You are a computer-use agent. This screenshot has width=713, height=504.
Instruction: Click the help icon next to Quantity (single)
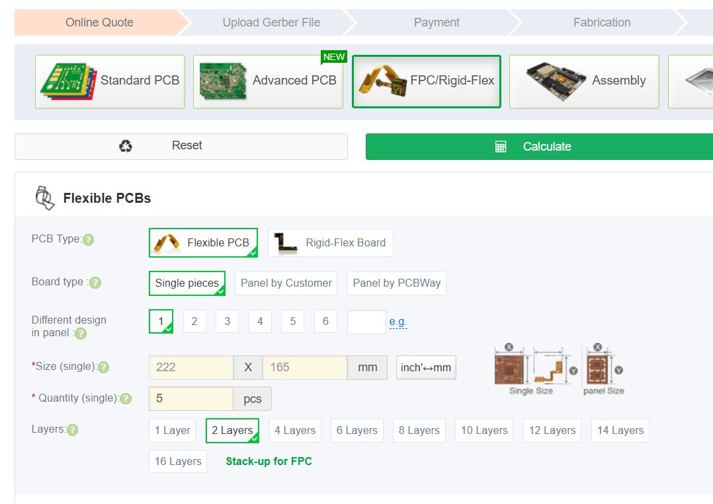tap(126, 399)
